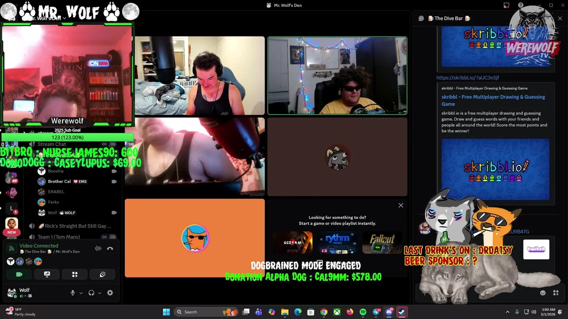
Task: Open the emoji picker in chat input
Action: tap(543, 293)
